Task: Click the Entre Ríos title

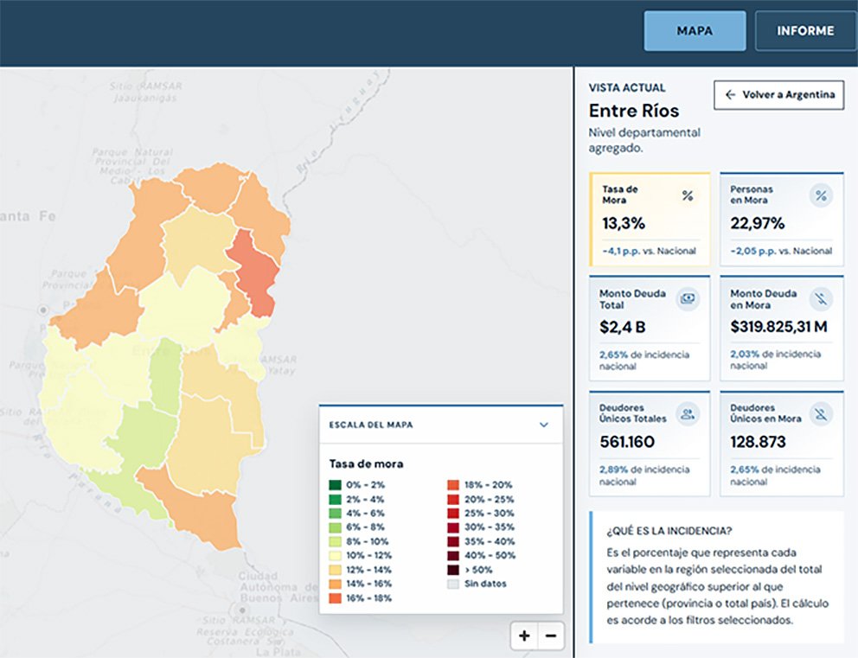Action: click(x=634, y=111)
